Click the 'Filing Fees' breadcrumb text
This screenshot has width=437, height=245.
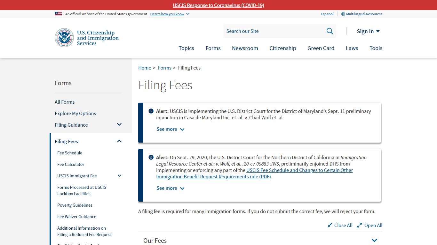tap(189, 68)
